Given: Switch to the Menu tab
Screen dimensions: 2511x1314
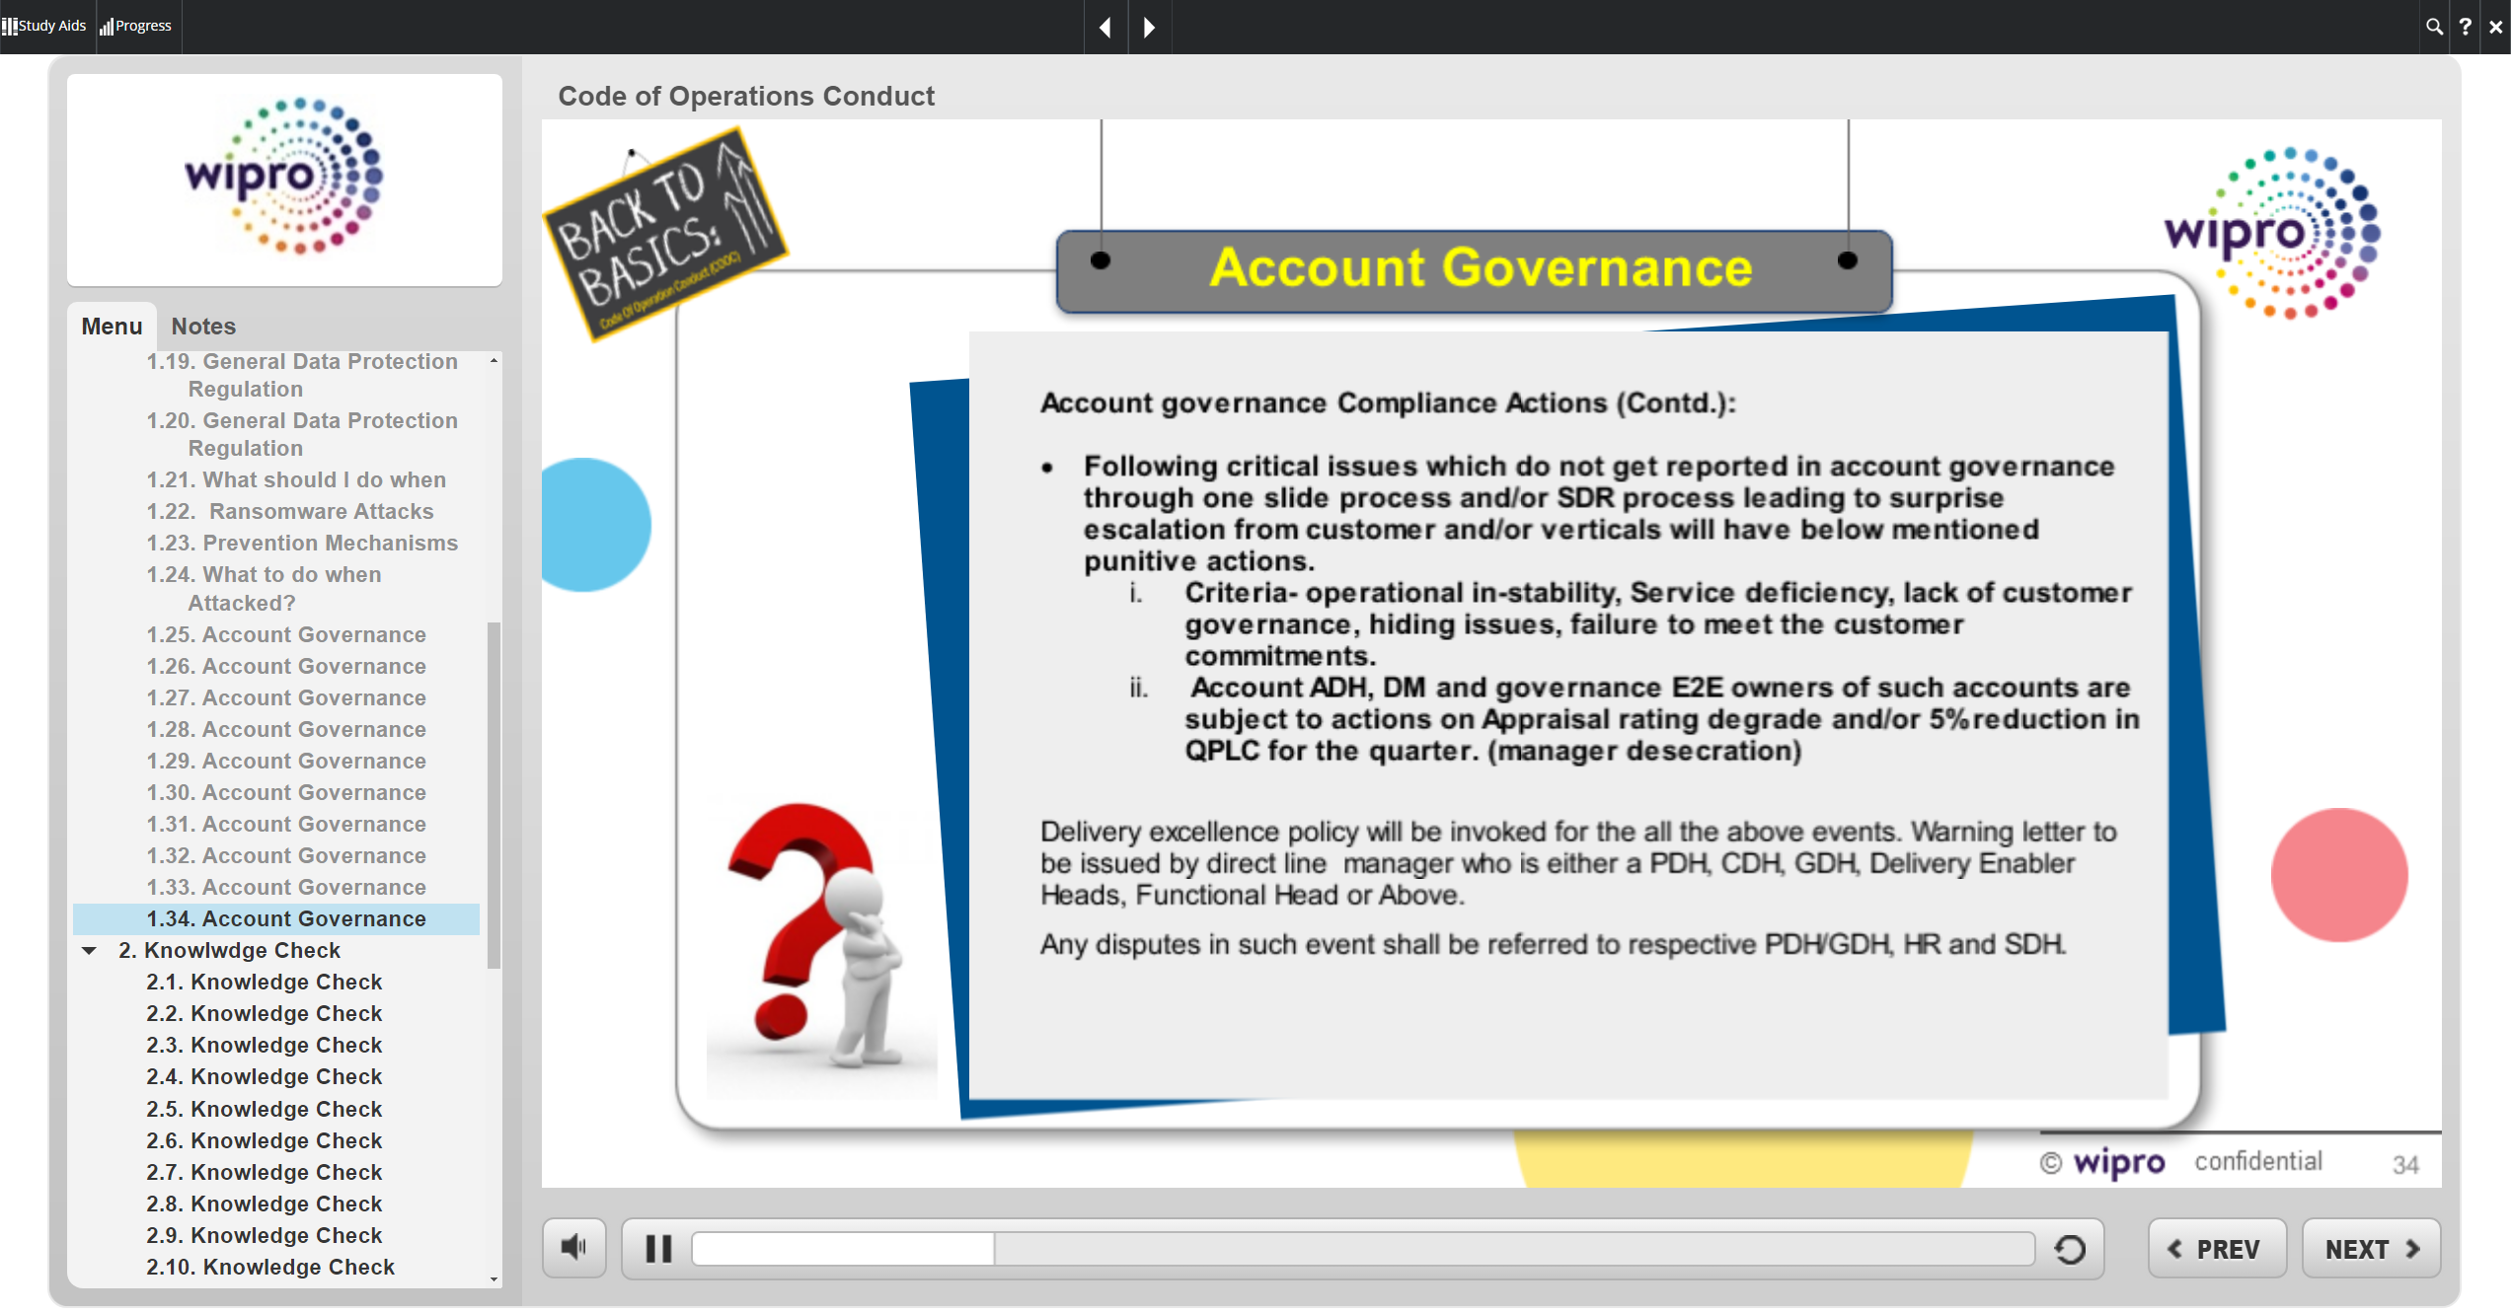Looking at the screenshot, I should coord(112,327).
